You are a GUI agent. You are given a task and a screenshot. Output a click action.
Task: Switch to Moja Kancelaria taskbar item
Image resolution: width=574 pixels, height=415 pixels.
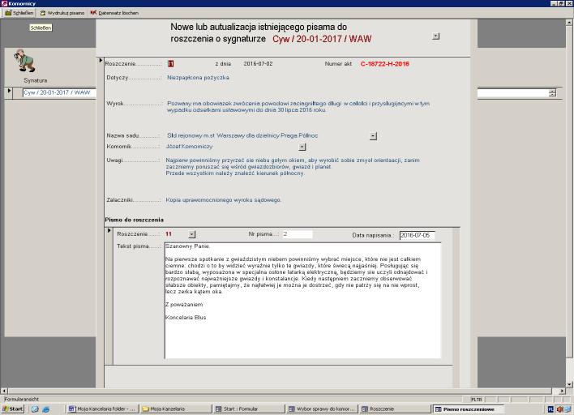tap(176, 409)
